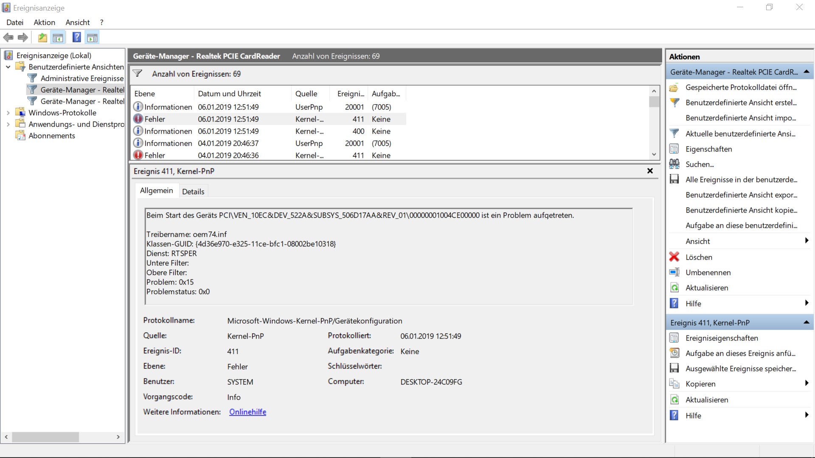Click the red X Löschen icon

674,257
